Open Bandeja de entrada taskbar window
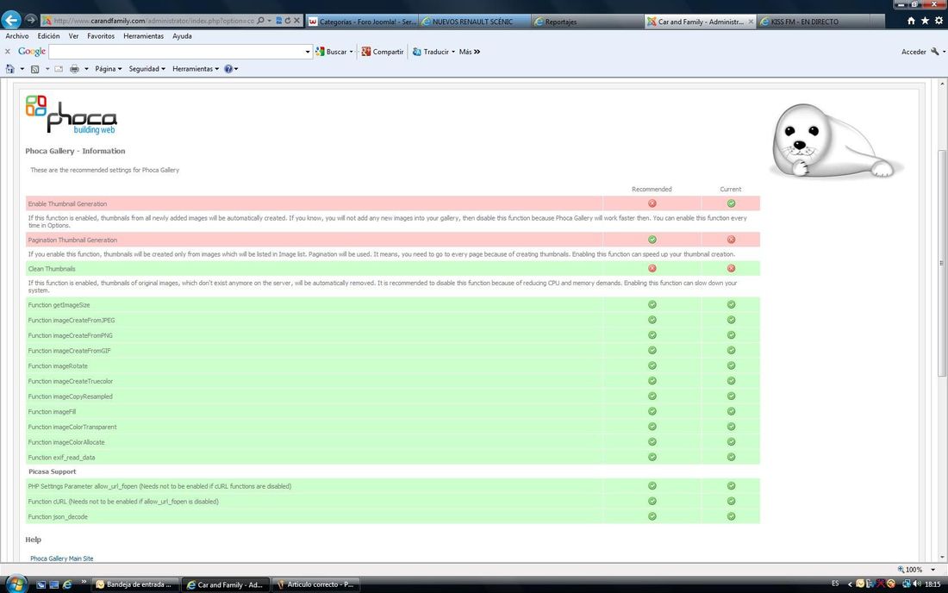 pyautogui.click(x=134, y=584)
